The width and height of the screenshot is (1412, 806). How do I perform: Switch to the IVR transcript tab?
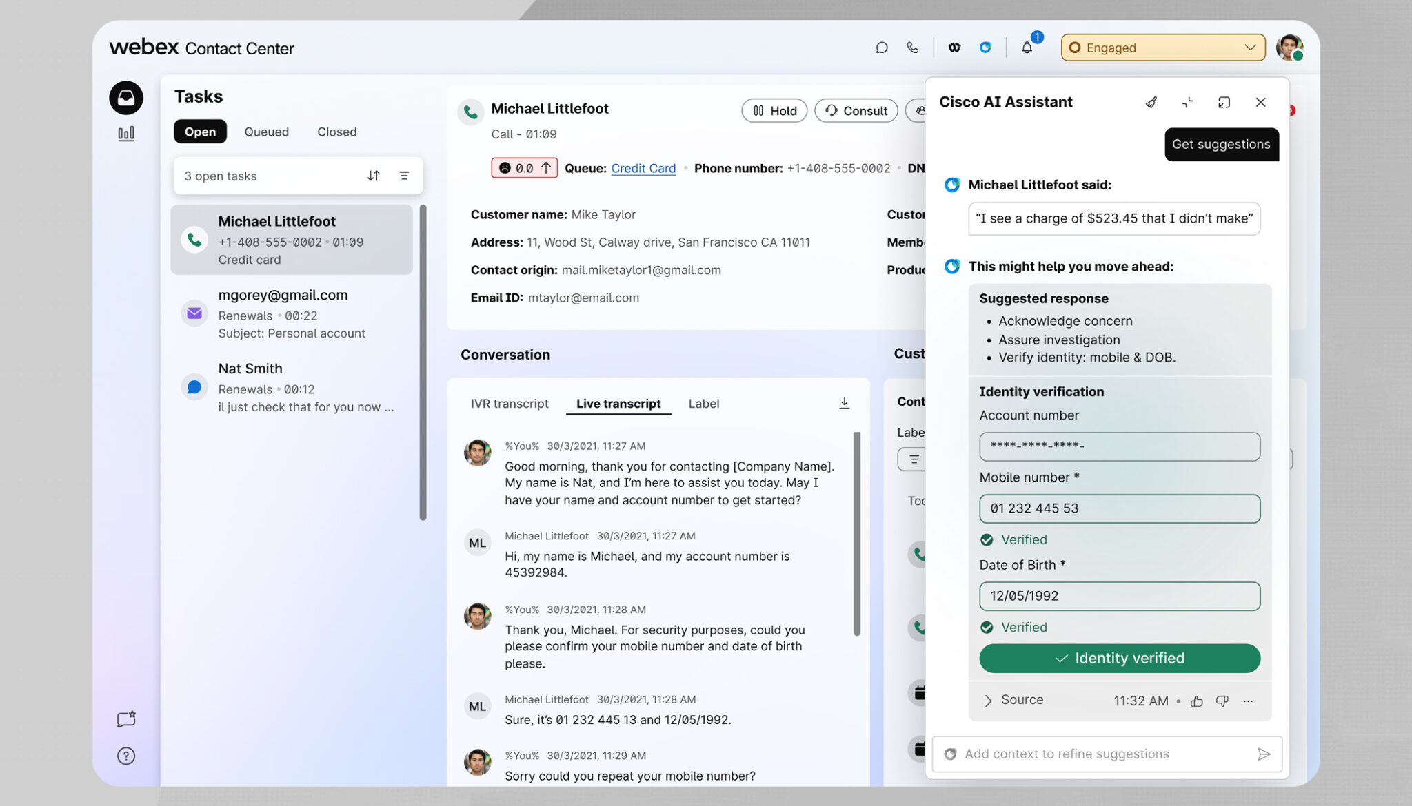pos(509,404)
